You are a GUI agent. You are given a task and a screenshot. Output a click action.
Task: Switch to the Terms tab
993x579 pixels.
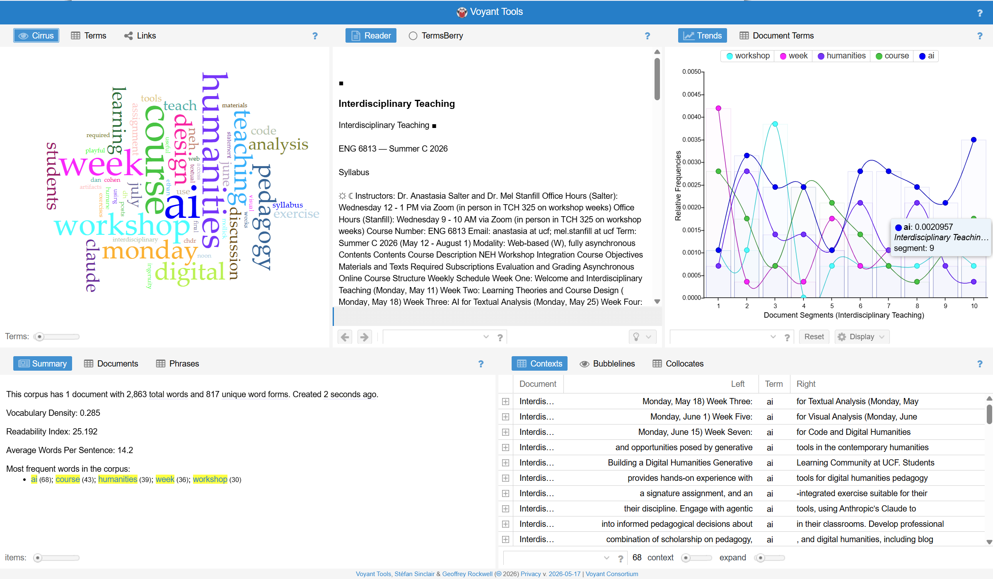coord(89,36)
